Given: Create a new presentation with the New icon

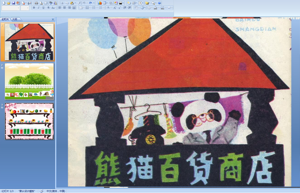Looking at the screenshot, I should (4, 3).
